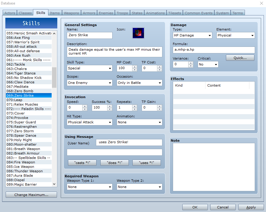Click the Apply button

click(x=251, y=207)
